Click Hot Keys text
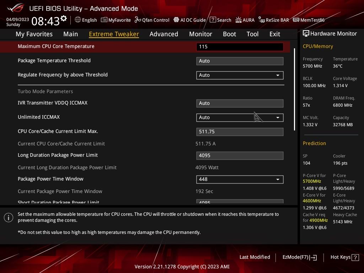The height and width of the screenshot is (273, 364). (340, 257)
